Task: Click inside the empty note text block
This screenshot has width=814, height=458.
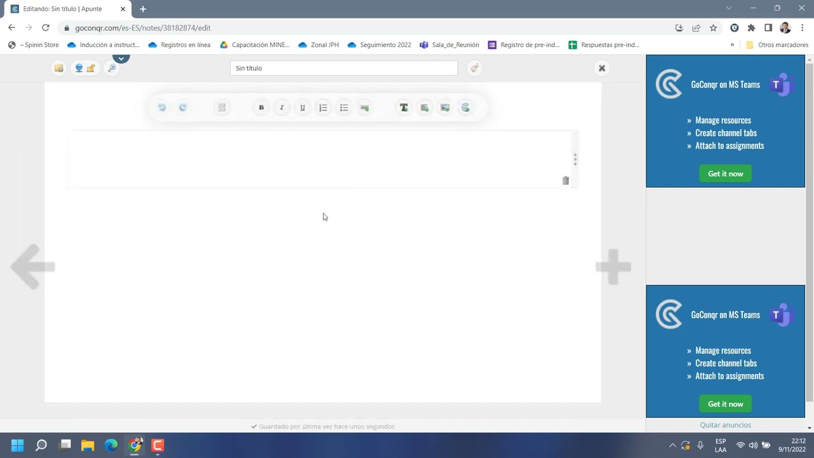Action: click(x=320, y=159)
